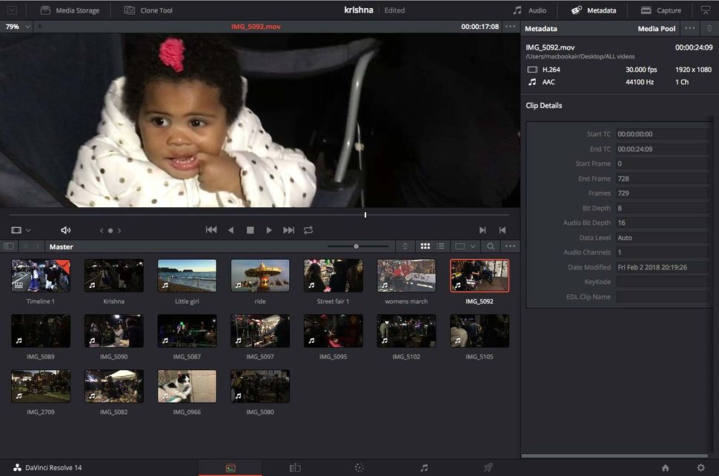Open project settings gear icon
The width and height of the screenshot is (719, 476).
coord(700,467)
